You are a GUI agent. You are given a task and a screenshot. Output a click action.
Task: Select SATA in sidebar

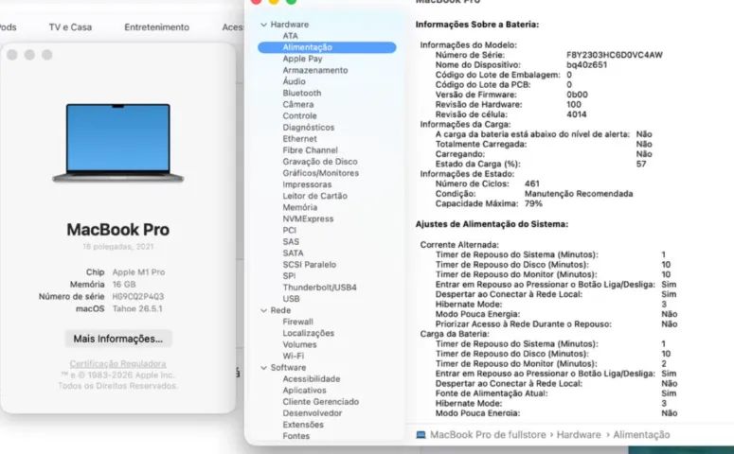tap(293, 253)
